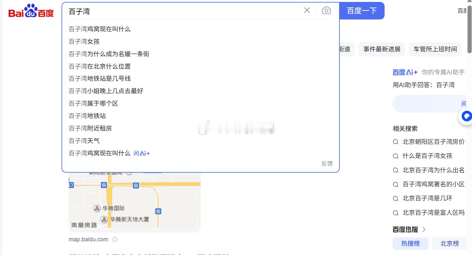Choose the 百子湾天气 suggestion
This screenshot has width=472, height=255.
[84, 141]
